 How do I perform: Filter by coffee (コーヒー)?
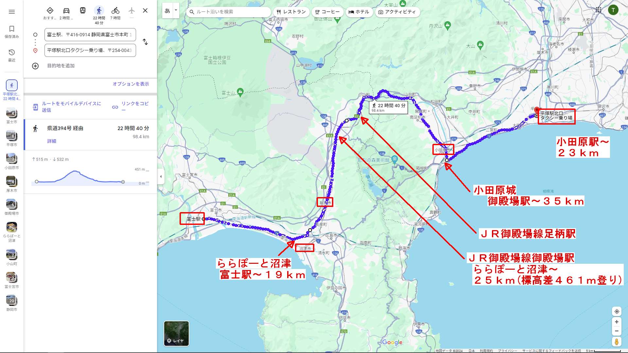327,12
